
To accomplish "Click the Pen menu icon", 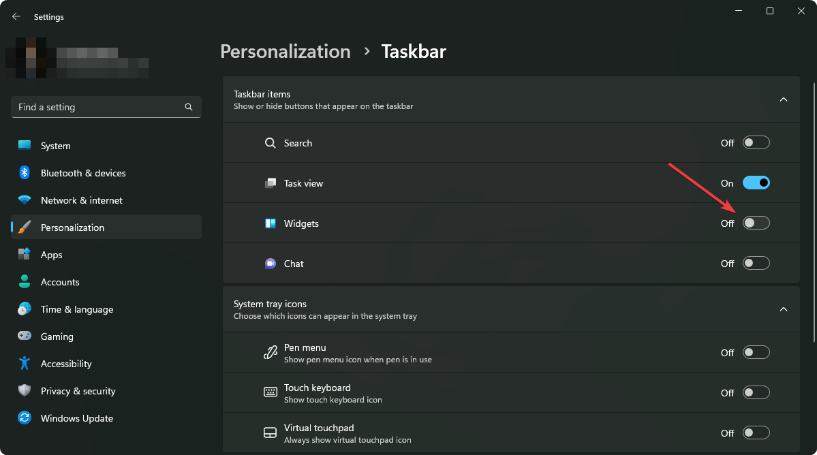I will (270, 352).
